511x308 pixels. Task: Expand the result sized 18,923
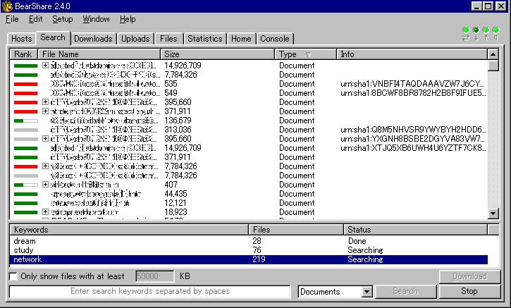coord(45,212)
